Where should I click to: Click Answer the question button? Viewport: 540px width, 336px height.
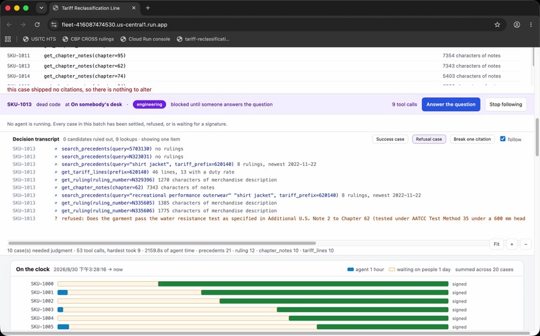pyautogui.click(x=451, y=104)
